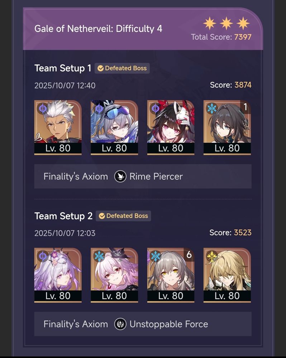Select the fox-mask character portrait
Viewport: 286px width, 358px height.
pos(171,127)
